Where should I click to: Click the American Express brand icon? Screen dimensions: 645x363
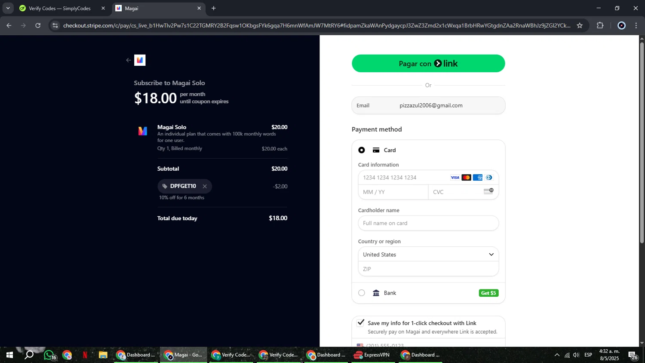(478, 178)
